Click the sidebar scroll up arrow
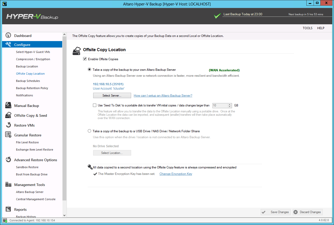 point(64,34)
